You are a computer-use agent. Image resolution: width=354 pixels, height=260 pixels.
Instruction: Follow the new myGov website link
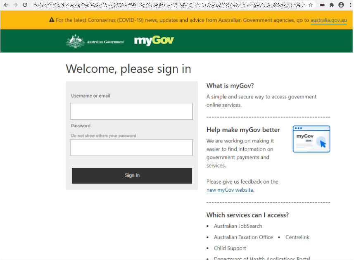pos(230,190)
